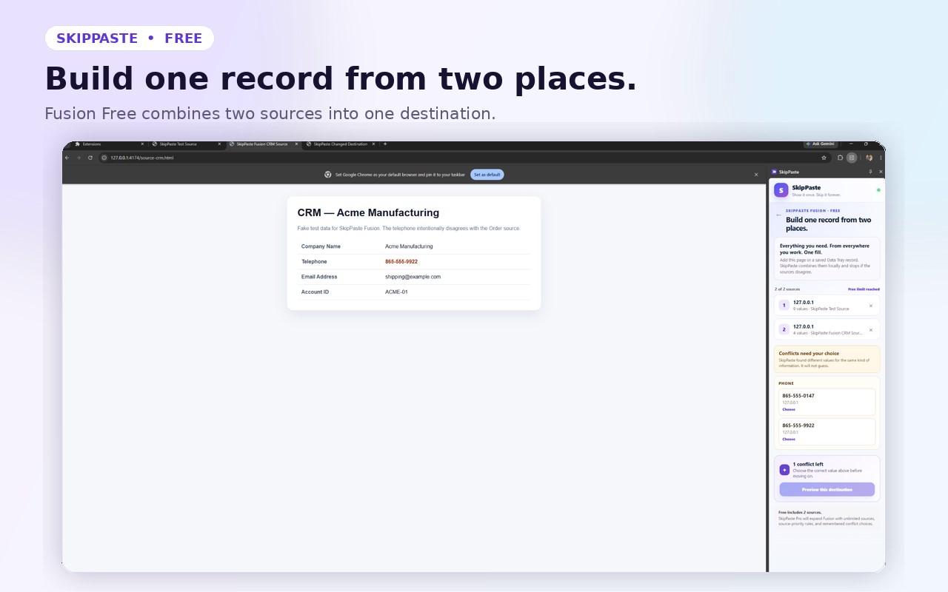Bookmark this page with the star icon

click(x=824, y=158)
